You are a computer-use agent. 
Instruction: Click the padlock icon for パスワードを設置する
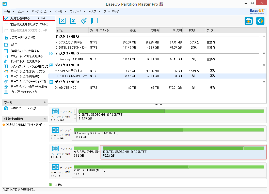[6, 38]
